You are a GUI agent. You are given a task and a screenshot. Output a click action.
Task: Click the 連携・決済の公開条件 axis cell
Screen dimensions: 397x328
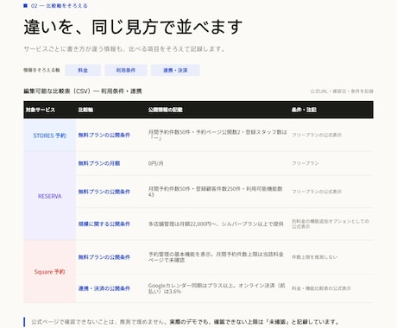pos(104,288)
